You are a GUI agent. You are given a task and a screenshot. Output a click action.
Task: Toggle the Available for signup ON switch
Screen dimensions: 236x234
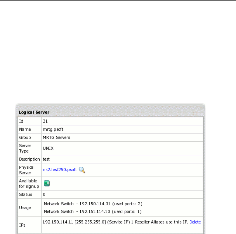tap(47, 183)
